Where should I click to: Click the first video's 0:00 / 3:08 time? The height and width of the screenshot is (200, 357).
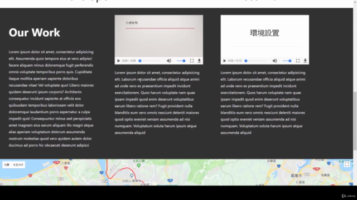pos(129,61)
